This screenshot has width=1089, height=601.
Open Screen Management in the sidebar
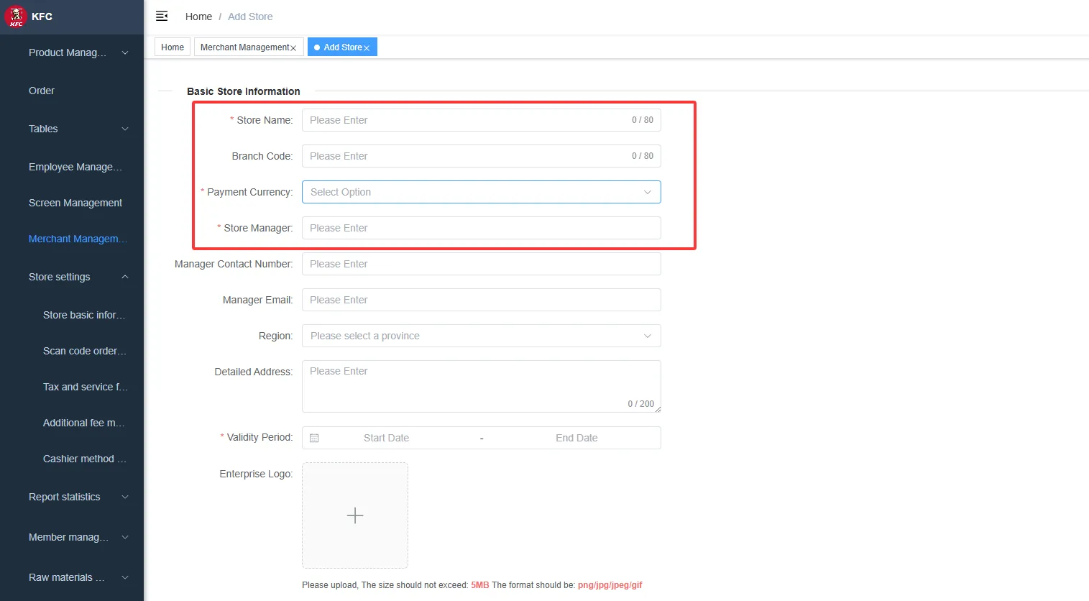pos(72,203)
